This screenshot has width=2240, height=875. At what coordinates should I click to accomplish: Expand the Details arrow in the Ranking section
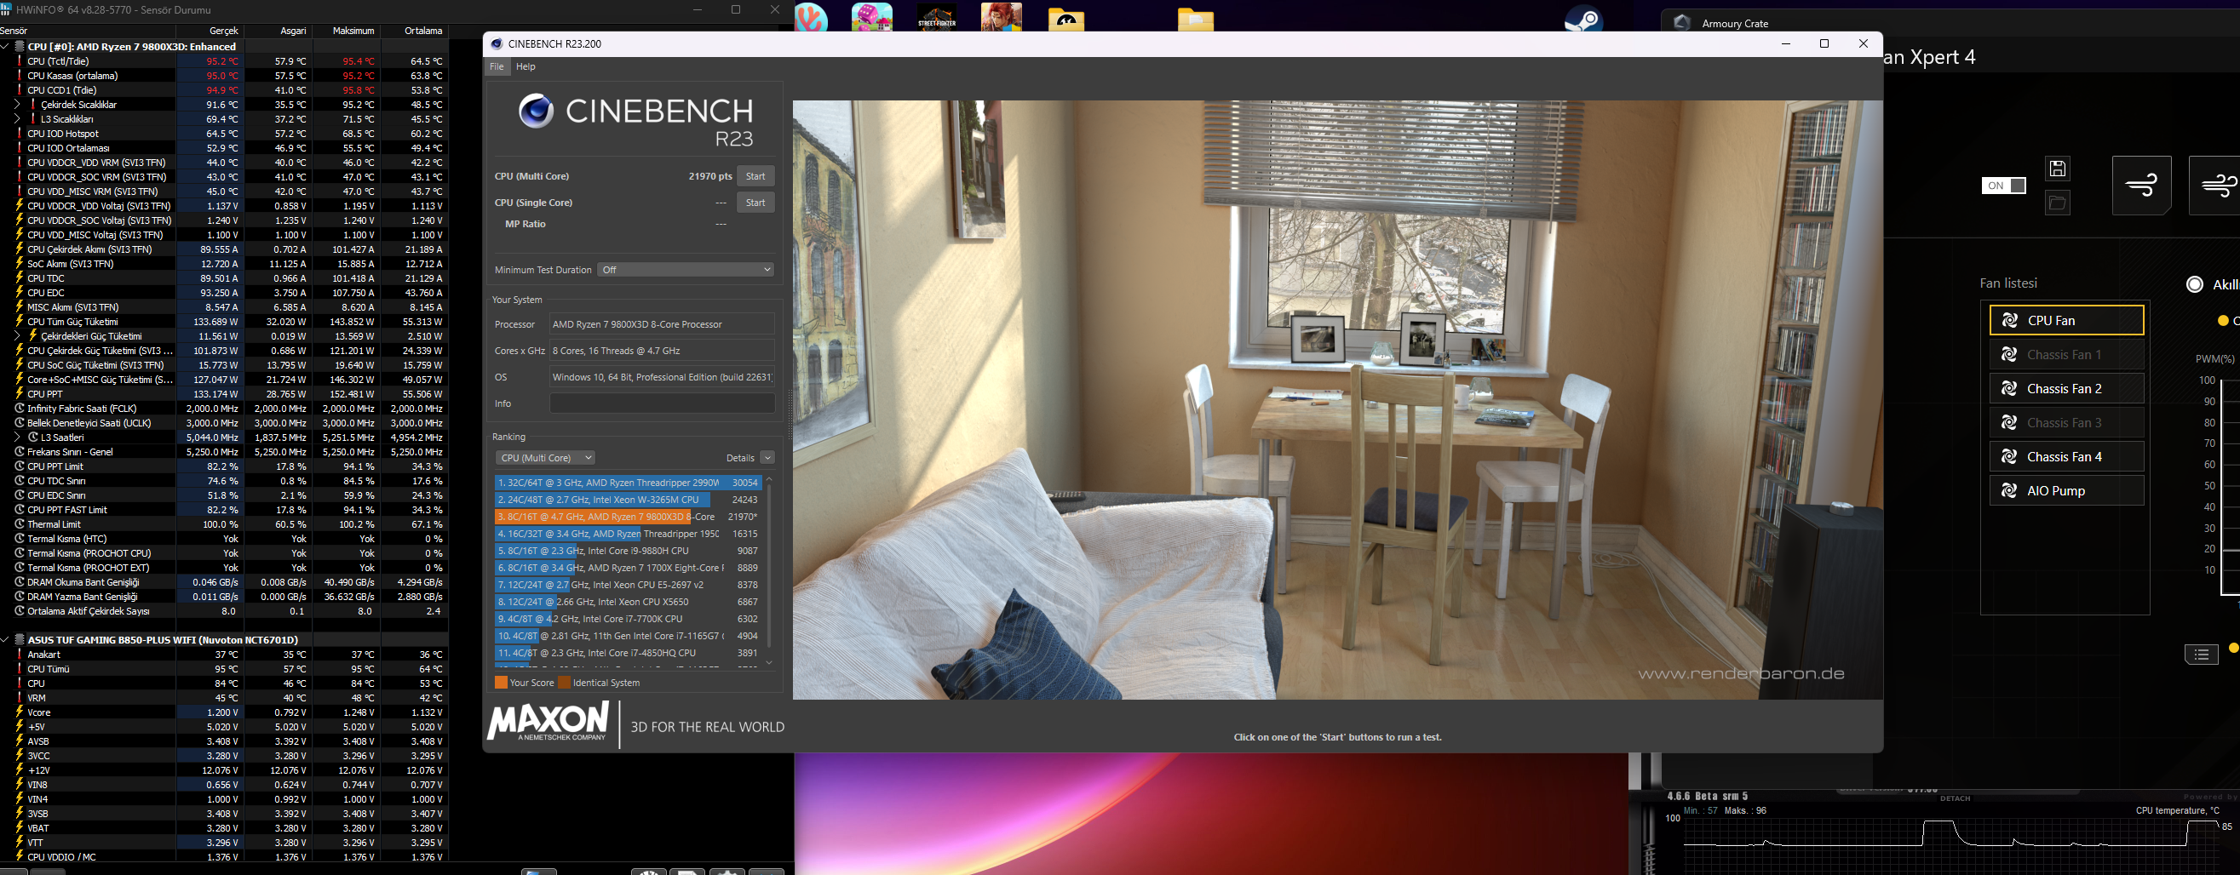point(767,458)
